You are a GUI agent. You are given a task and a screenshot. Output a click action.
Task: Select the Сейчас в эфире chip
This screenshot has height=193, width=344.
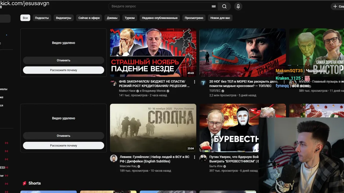click(x=89, y=18)
